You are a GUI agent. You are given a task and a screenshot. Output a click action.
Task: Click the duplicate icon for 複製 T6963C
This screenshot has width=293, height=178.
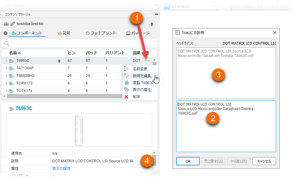[126, 82]
